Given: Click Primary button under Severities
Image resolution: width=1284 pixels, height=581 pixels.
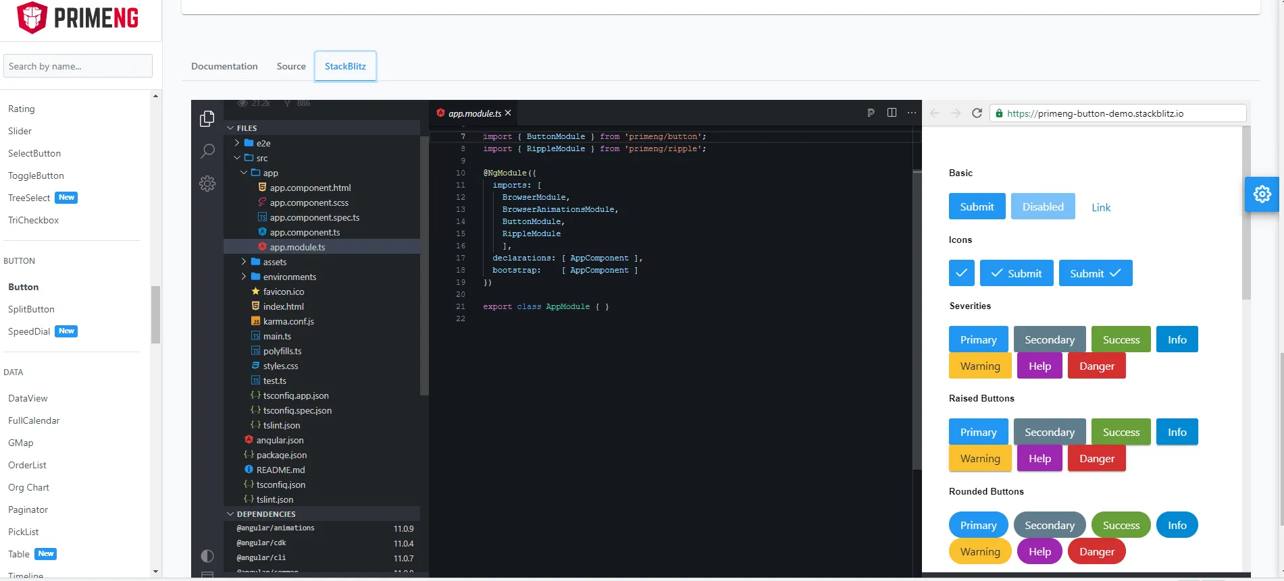Looking at the screenshot, I should coord(978,339).
